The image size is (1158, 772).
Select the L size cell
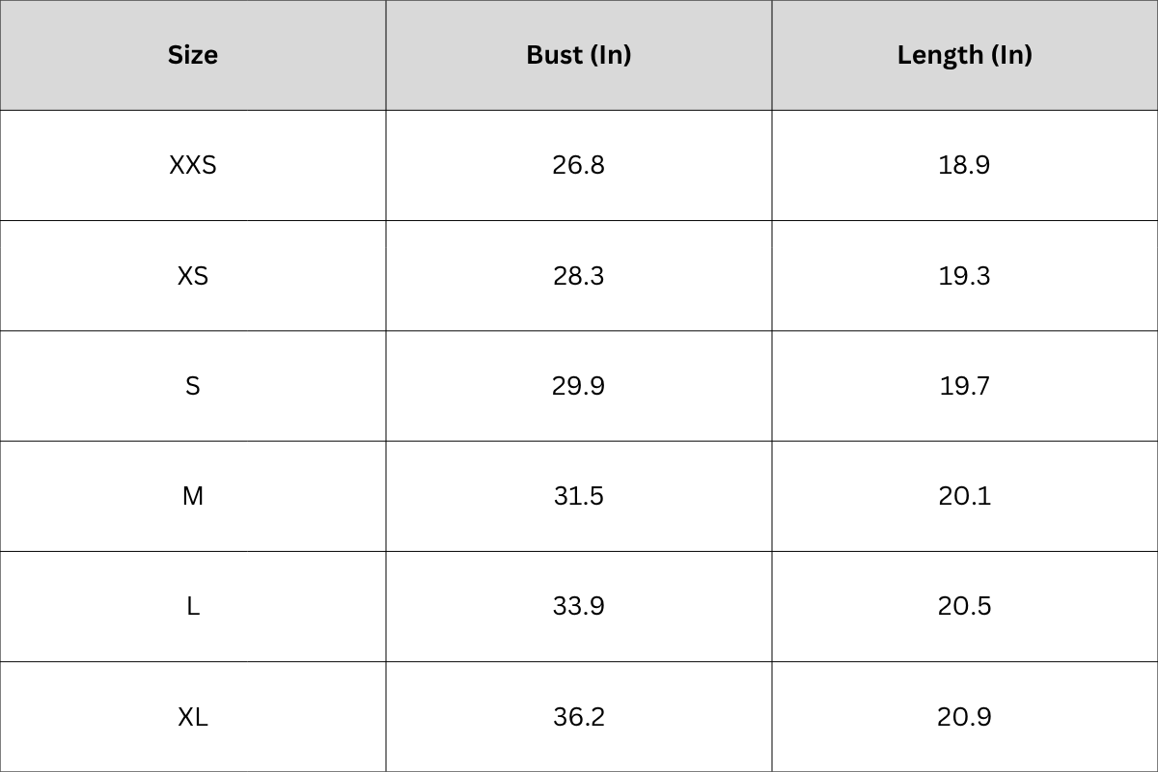[193, 606]
